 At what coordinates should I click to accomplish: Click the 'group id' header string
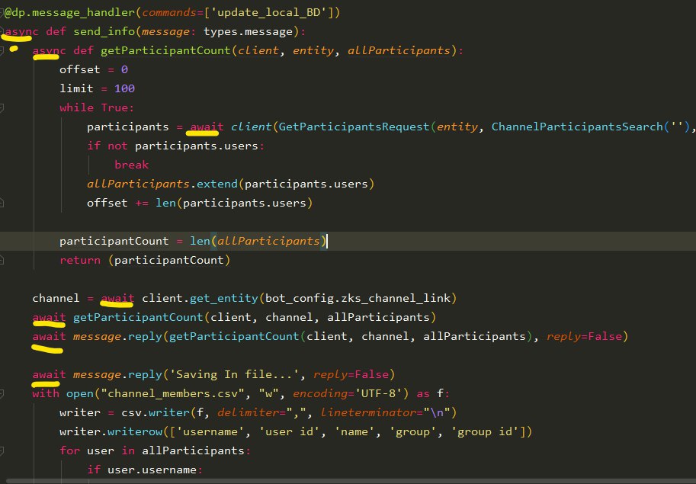pos(488,431)
